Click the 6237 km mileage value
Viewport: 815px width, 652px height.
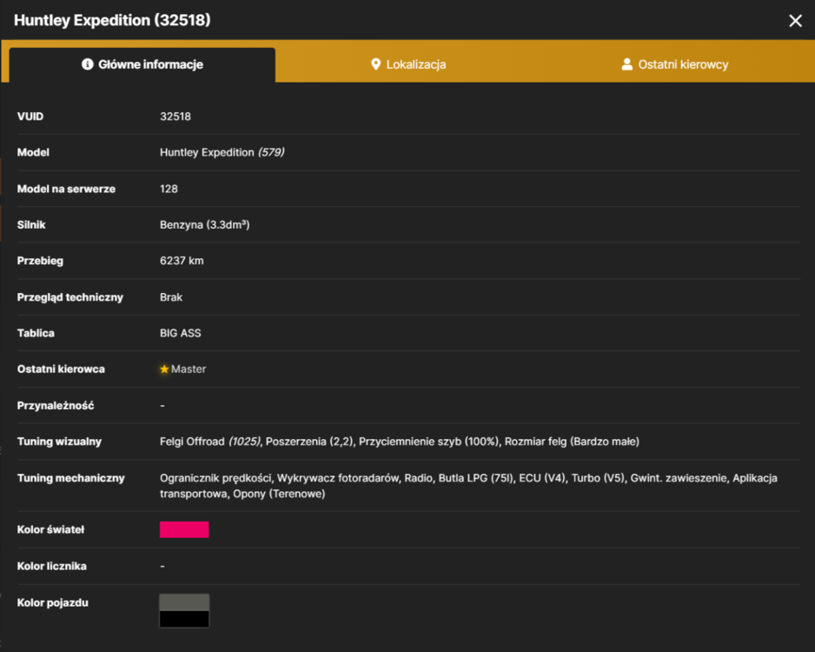pos(182,261)
